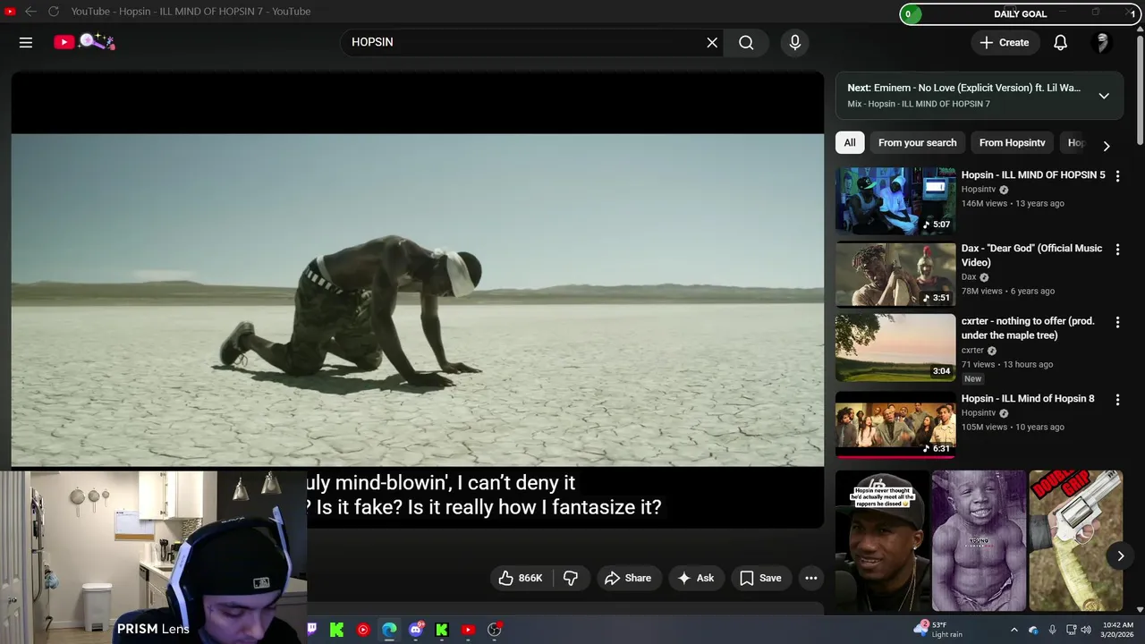Start voice search with microphone
This screenshot has width=1145, height=644.
coord(794,42)
